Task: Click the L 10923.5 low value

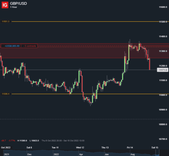Action: point(34,141)
